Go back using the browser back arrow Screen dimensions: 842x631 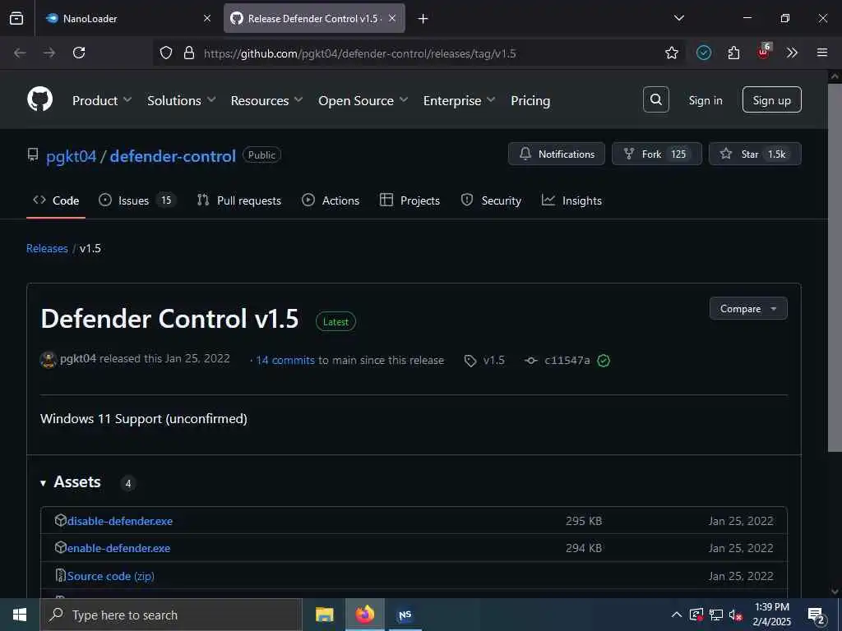(20, 53)
